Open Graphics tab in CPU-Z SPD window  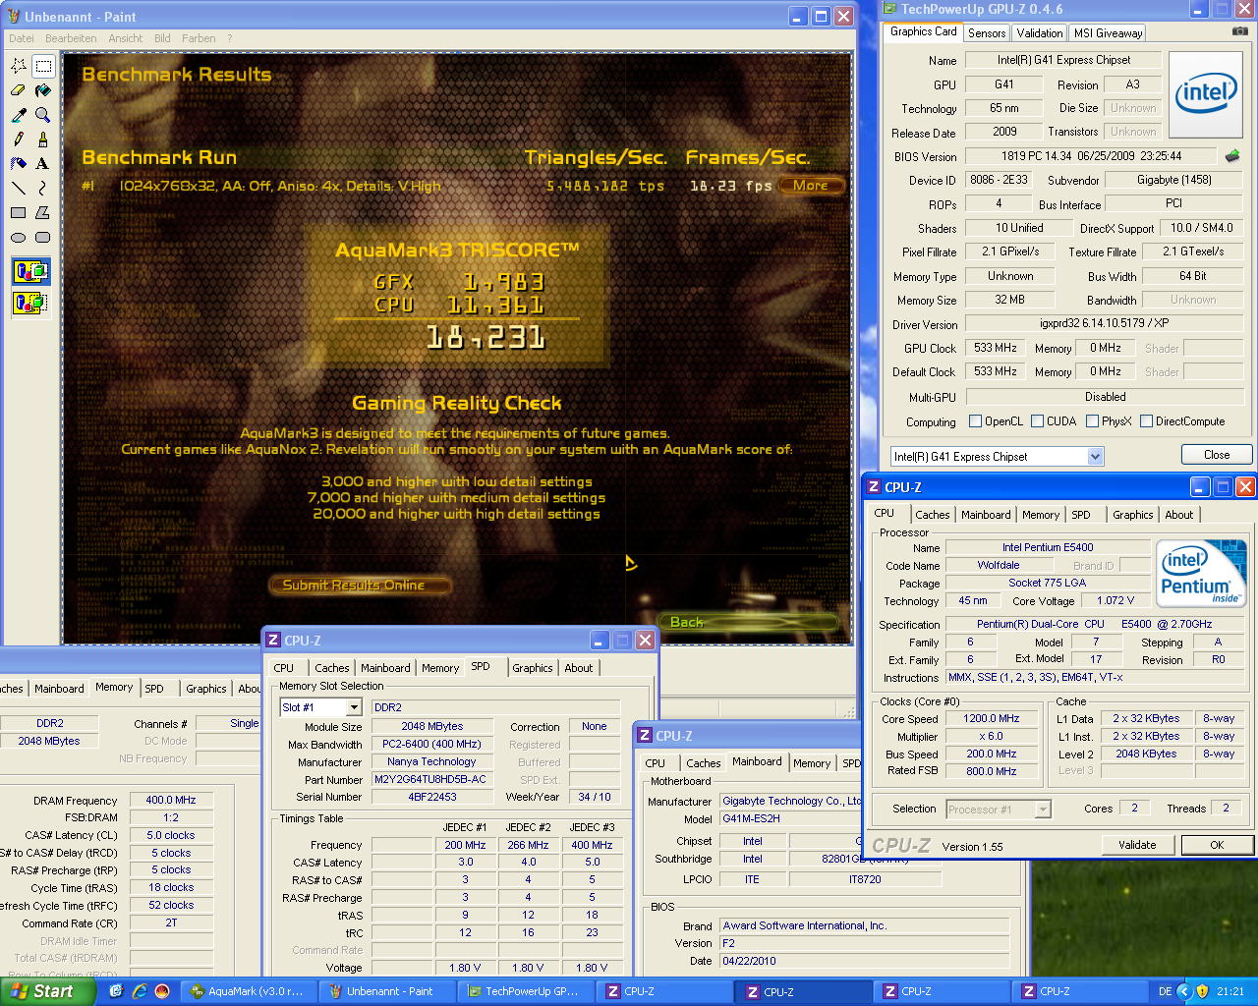(x=532, y=668)
